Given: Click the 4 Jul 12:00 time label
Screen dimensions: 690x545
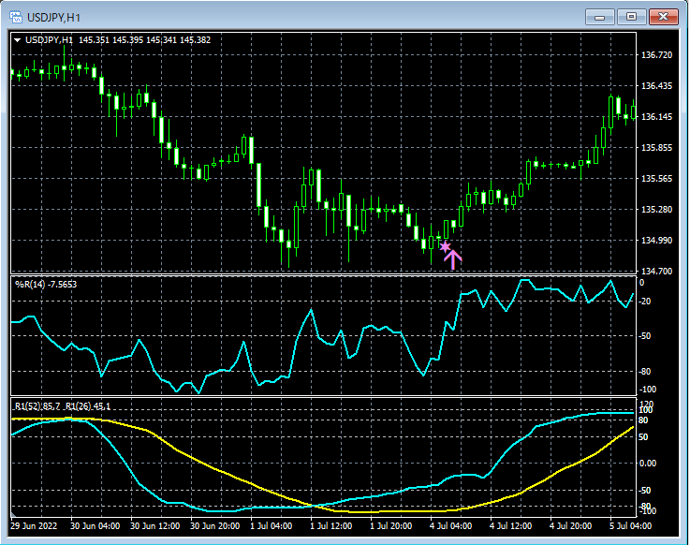Looking at the screenshot, I should tap(510, 526).
